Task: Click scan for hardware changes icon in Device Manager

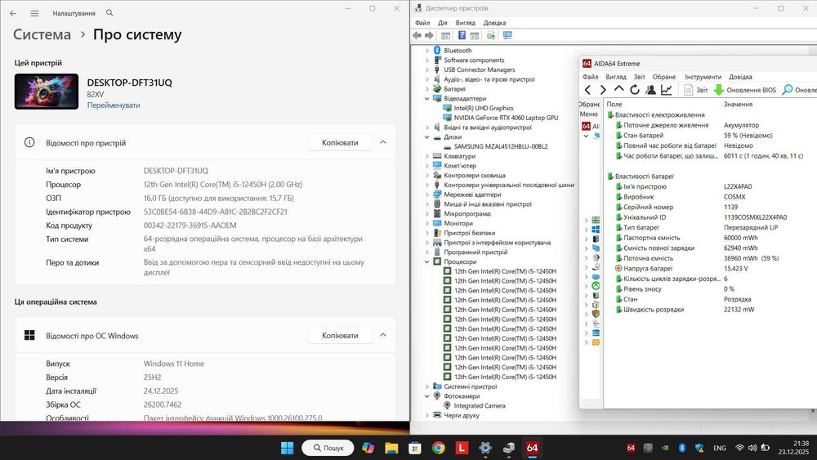Action: [x=490, y=35]
